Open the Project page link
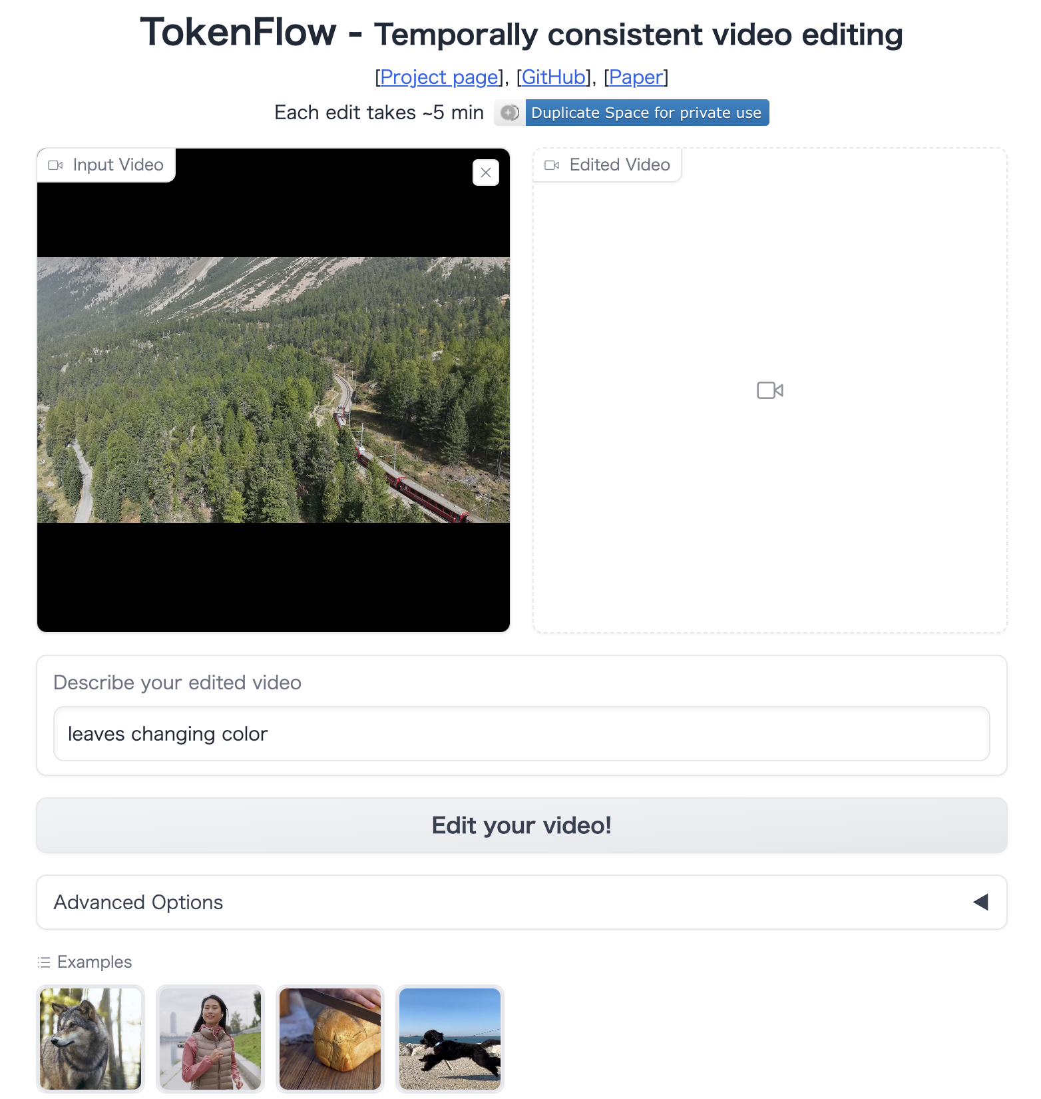The height and width of the screenshot is (1099, 1041). pos(439,77)
